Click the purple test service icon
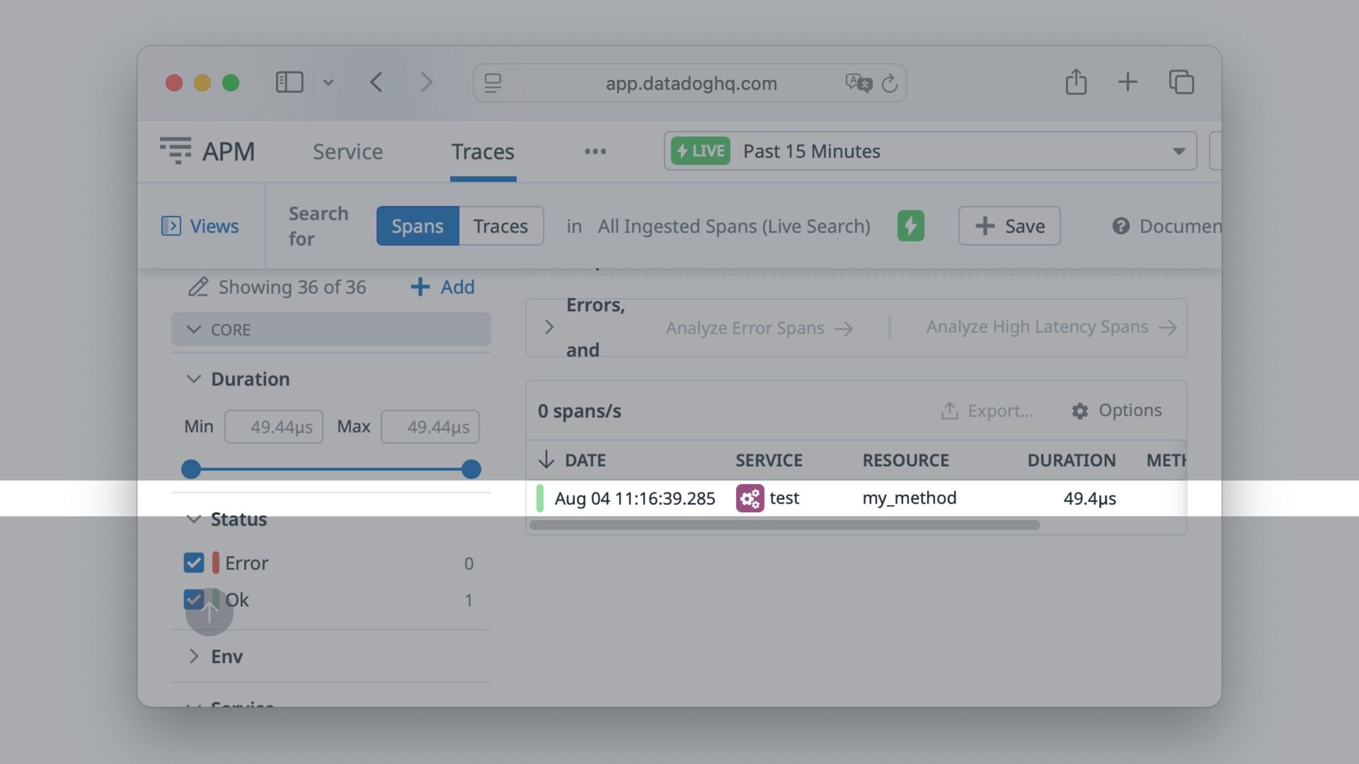 [750, 498]
